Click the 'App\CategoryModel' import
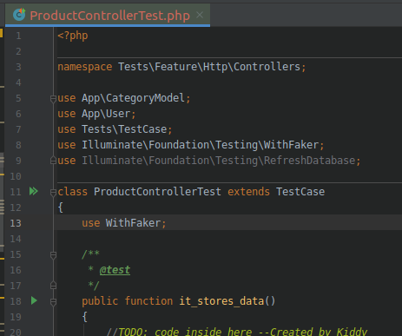The width and height of the screenshot is (402, 336). point(133,98)
